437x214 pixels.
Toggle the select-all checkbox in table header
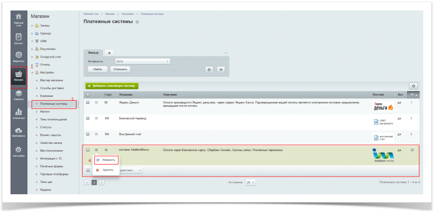tap(88, 95)
